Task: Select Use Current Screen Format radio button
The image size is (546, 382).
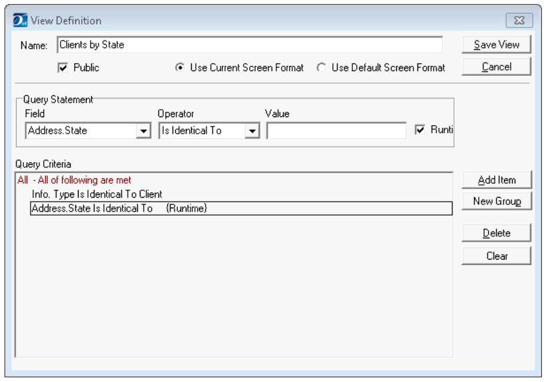Action: (179, 68)
